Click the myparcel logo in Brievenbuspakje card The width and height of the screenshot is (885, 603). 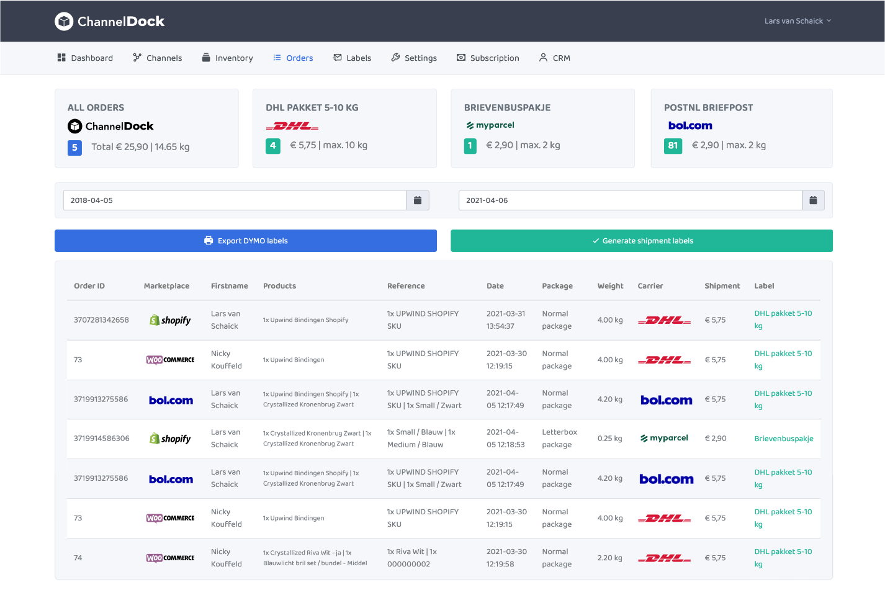pyautogui.click(x=490, y=125)
